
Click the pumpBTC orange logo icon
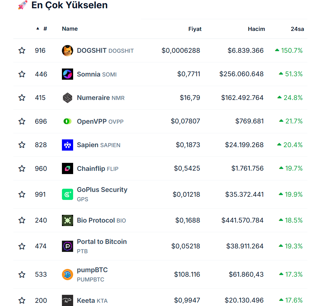click(68, 274)
